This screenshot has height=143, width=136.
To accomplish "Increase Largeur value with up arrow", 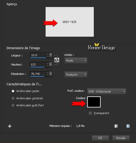I will click(48, 54).
